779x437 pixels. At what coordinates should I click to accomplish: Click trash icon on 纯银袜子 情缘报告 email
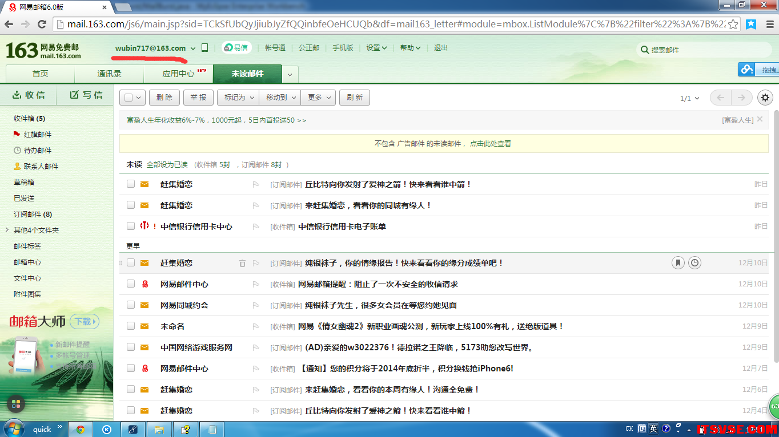[242, 263]
